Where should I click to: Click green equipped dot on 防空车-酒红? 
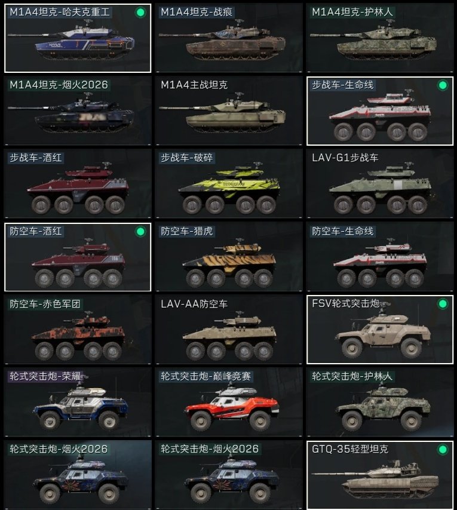pos(140,232)
